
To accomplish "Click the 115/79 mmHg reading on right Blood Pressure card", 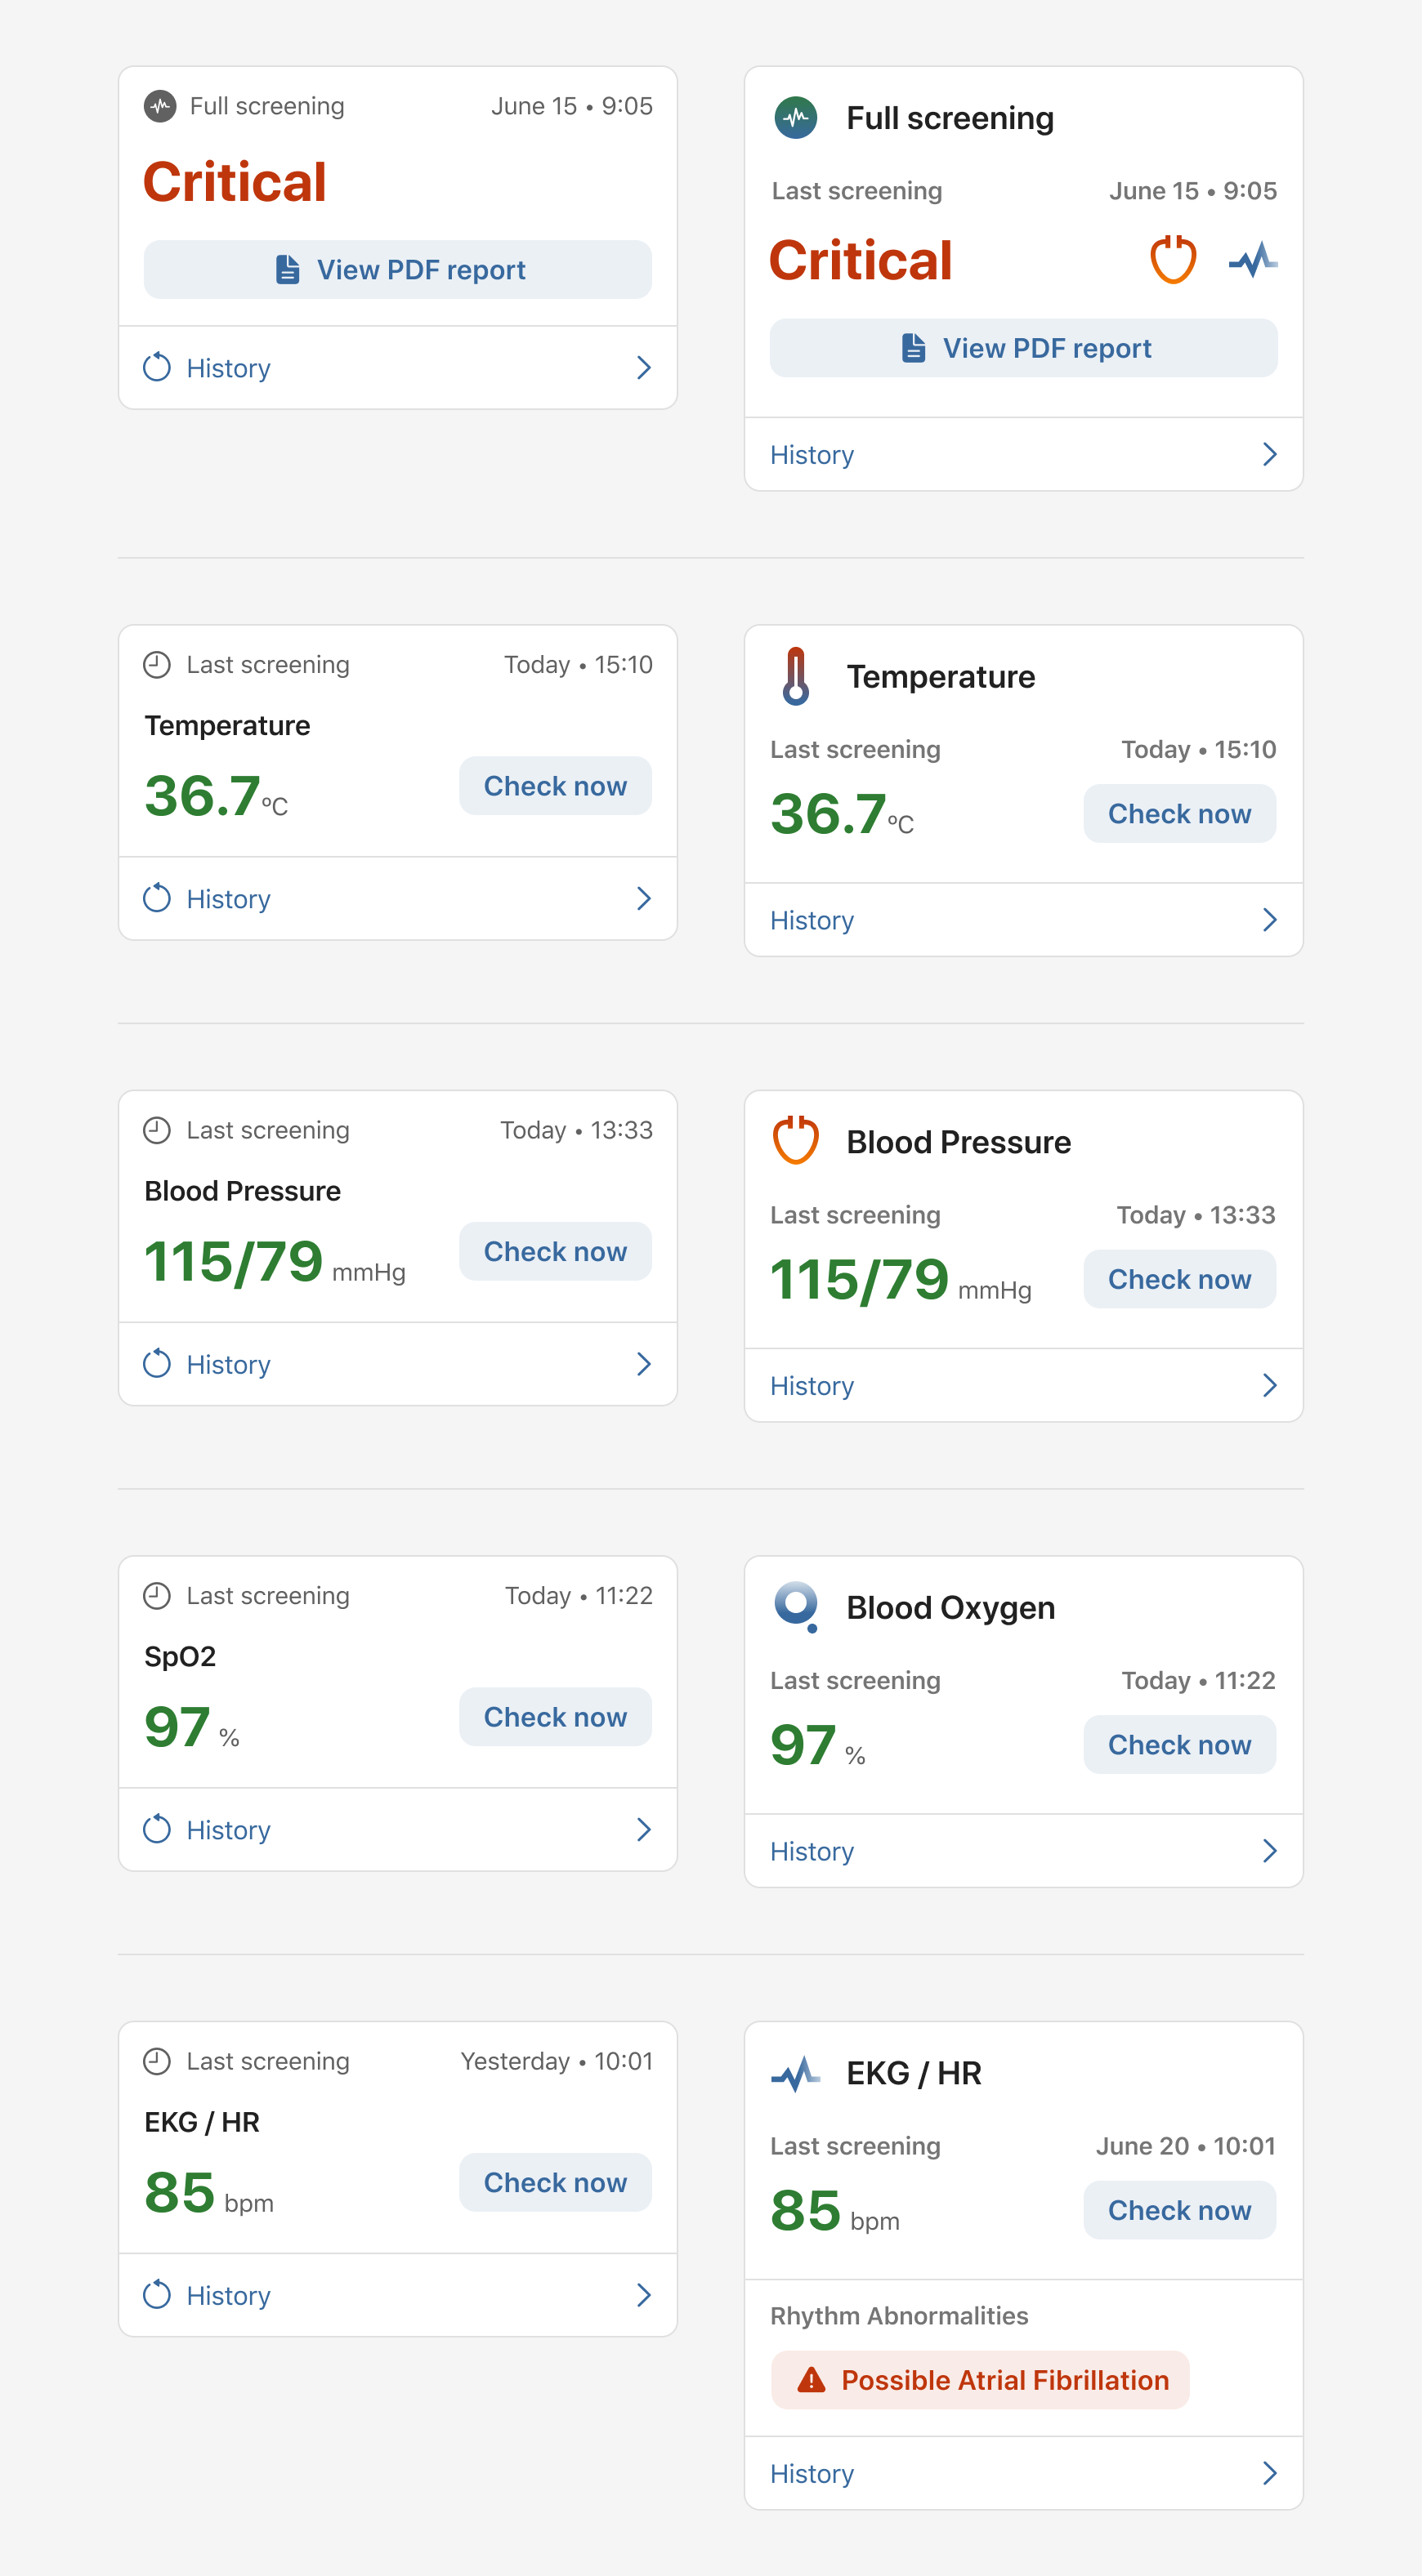I will point(901,1279).
